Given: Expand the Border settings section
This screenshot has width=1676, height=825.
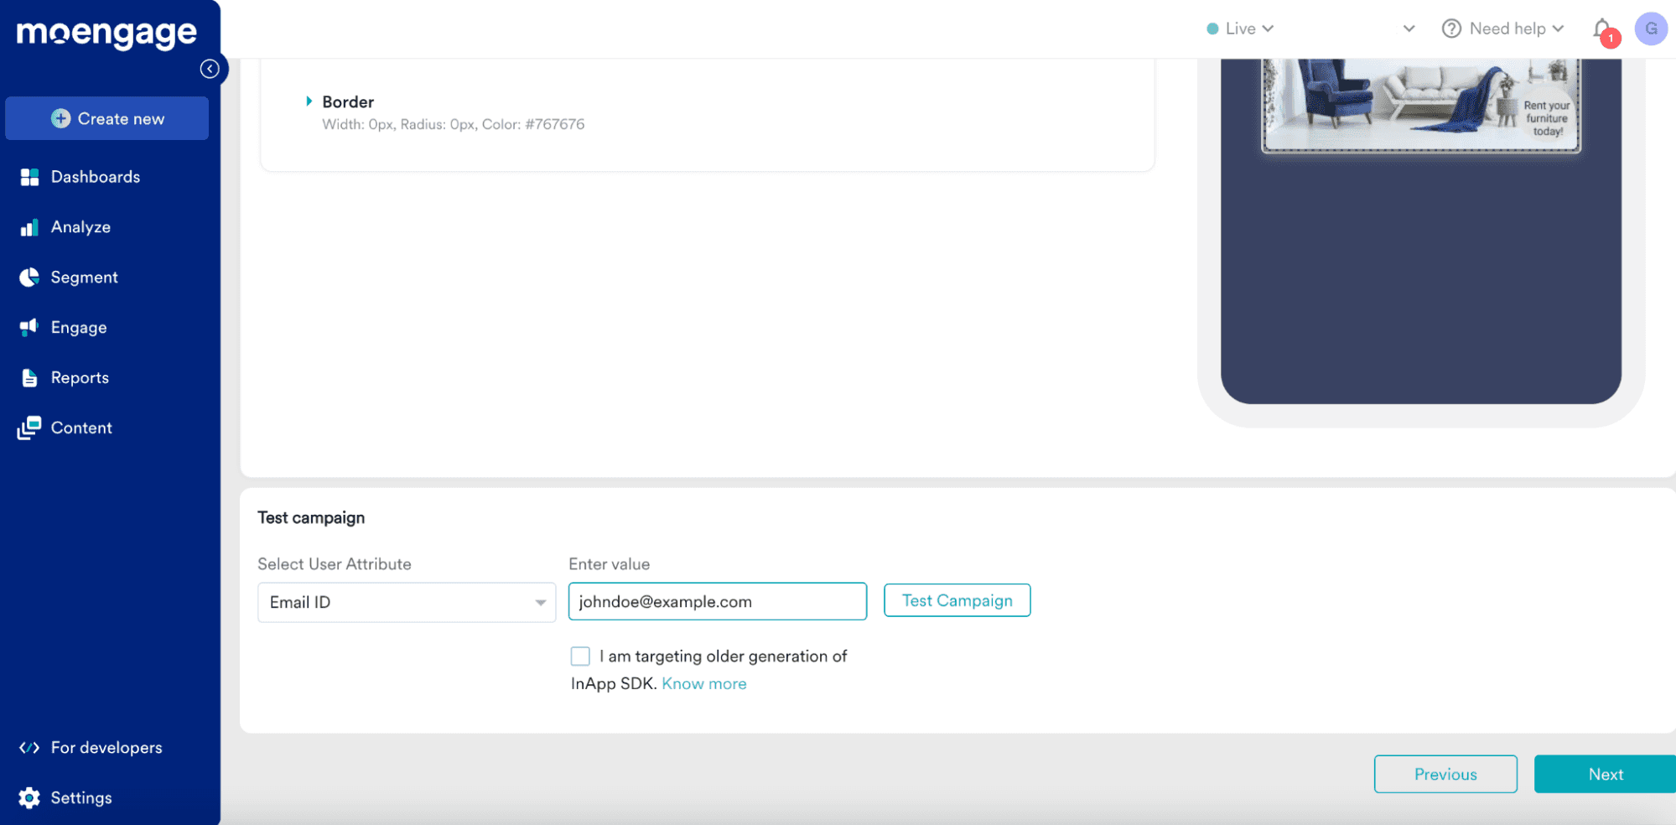Looking at the screenshot, I should (x=309, y=101).
